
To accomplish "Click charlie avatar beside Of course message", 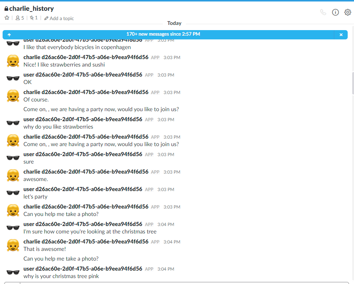I will tap(13, 96).
